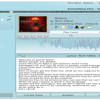Image resolution: width=100 pixels, height=100 pixels.
Task: Click lyric line starting 'When I see we free'
Action: 57,85
